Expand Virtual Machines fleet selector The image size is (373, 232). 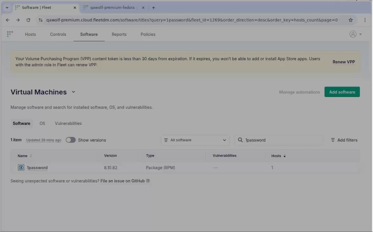(73, 92)
